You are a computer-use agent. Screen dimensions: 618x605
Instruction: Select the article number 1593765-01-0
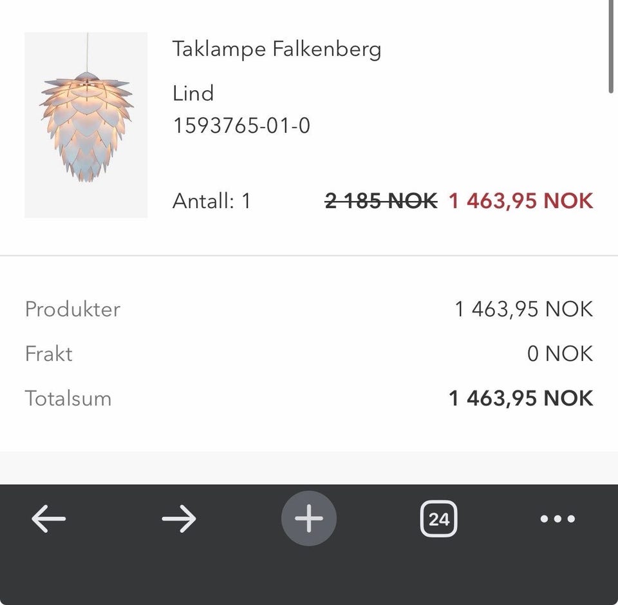click(x=241, y=126)
